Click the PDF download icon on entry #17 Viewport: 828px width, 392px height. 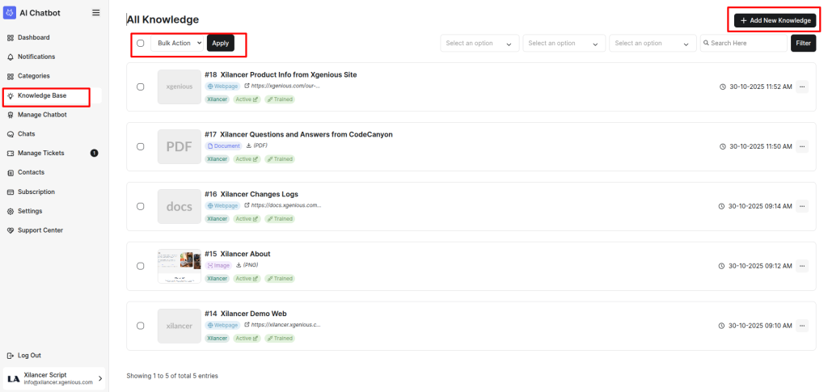[249, 145]
